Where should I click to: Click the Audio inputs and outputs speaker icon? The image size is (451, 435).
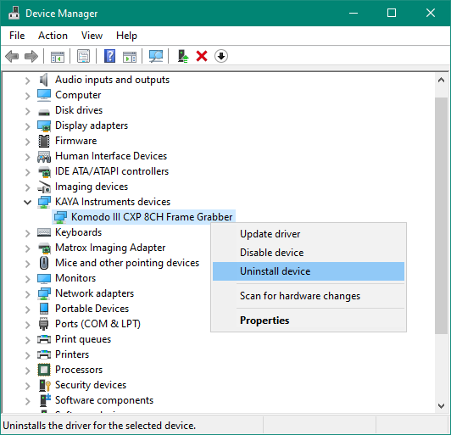[x=44, y=80]
